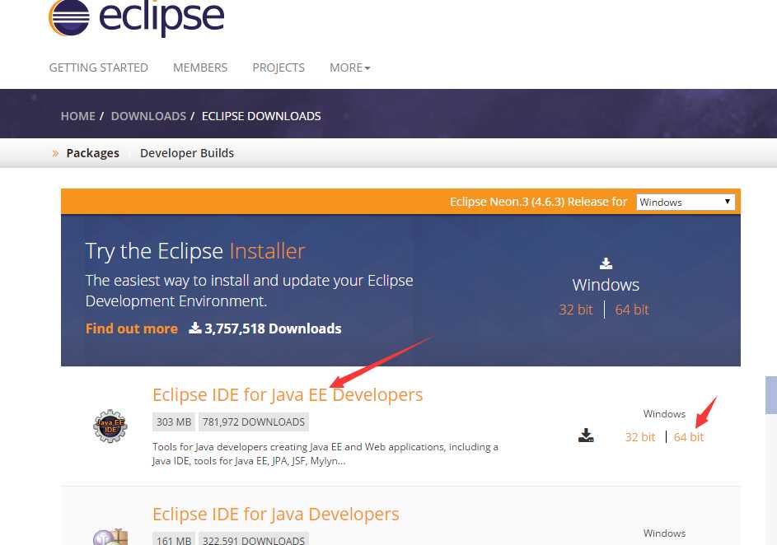777x545 pixels.
Task: Go to HOME in the breadcrumb
Action: 77,116
